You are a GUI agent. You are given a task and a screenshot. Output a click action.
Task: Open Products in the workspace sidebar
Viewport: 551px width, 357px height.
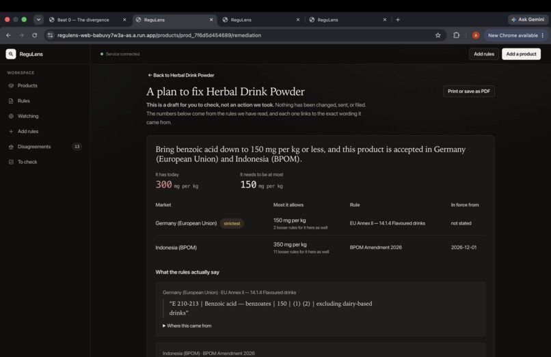(27, 85)
